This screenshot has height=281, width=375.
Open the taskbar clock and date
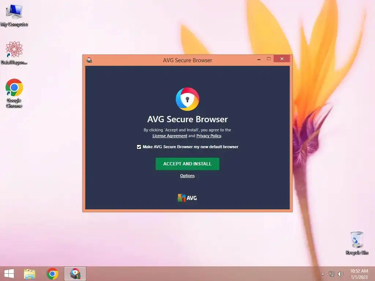[359, 274]
